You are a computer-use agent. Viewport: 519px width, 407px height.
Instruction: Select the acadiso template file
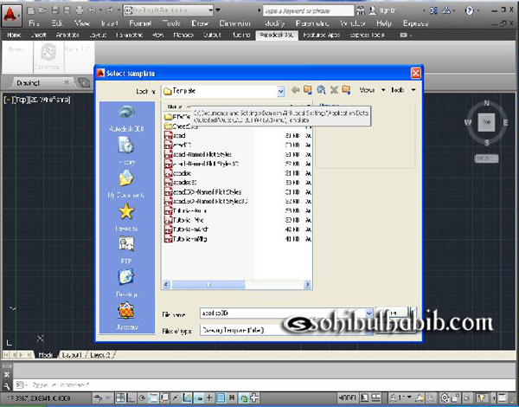(177, 173)
